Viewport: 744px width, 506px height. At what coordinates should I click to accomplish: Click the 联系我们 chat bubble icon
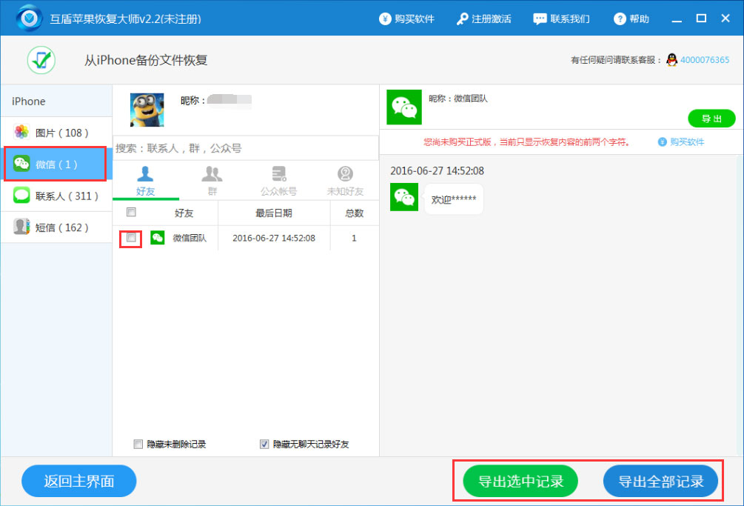pyautogui.click(x=541, y=19)
